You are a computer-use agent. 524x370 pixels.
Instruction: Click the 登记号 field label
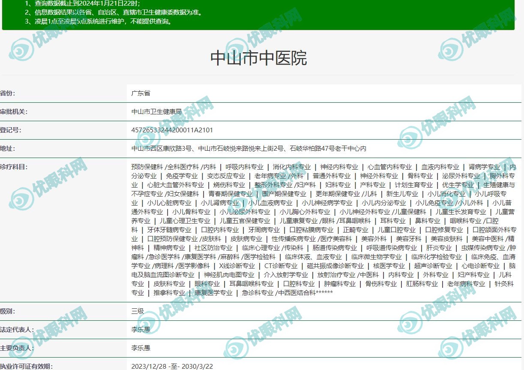(11, 130)
